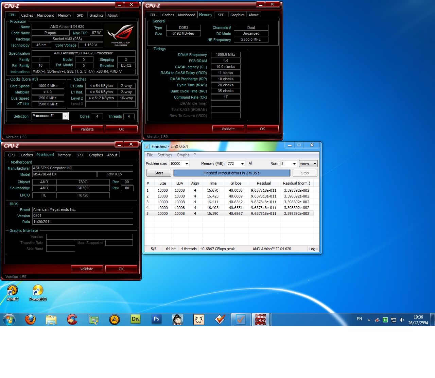The image size is (435, 378).
Task: Click '4 threads' in the LinX status bar
Action: tap(189, 249)
